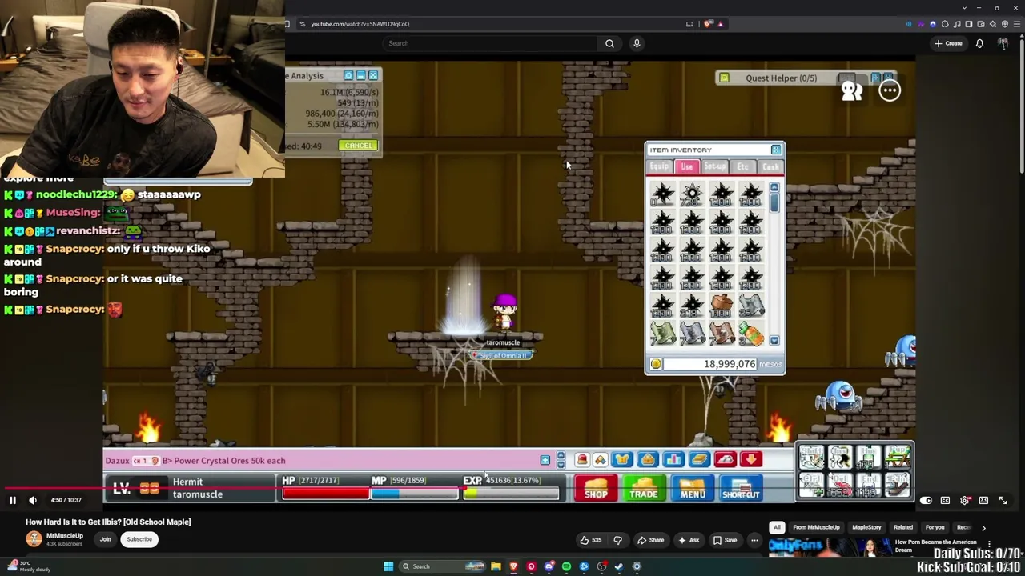The width and height of the screenshot is (1025, 576).
Task: Show more filter chips arrow
Action: (x=983, y=528)
